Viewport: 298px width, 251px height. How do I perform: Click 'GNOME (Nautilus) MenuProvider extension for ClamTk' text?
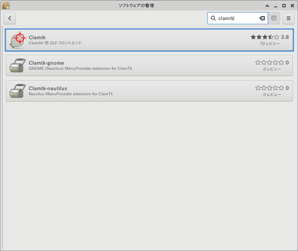(x=80, y=68)
